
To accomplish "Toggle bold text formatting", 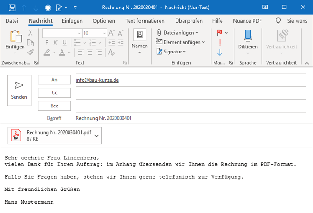I will pyautogui.click(x=47, y=43).
